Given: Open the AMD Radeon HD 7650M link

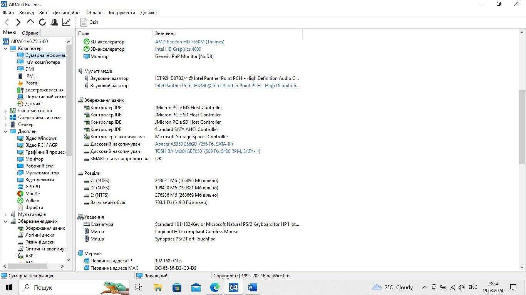Looking at the screenshot, I should pos(189,42).
